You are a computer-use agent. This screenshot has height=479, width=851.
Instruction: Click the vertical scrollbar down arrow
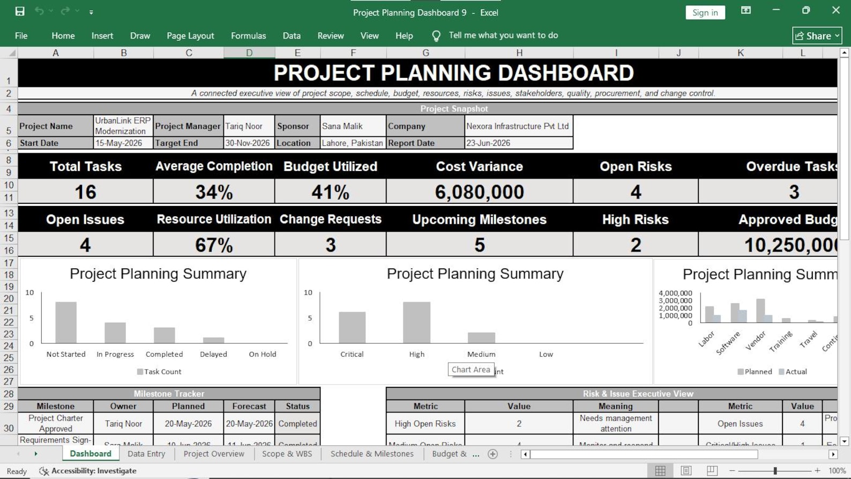845,441
